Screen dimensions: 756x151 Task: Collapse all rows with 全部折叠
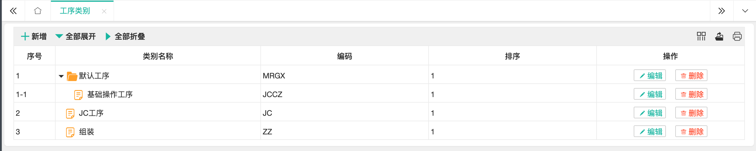pos(125,36)
